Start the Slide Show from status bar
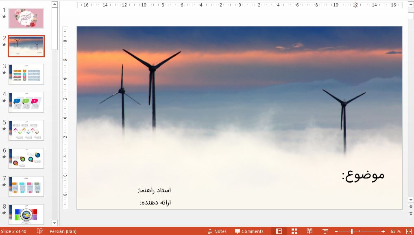 325,231
